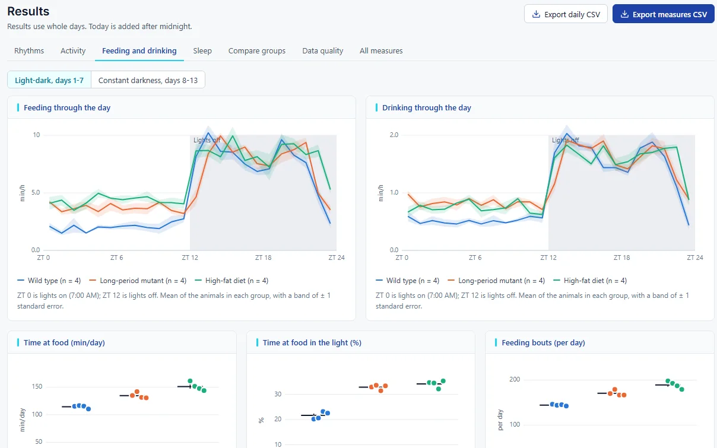Click the 'Lights off' label in drinking chart

[x=566, y=140]
